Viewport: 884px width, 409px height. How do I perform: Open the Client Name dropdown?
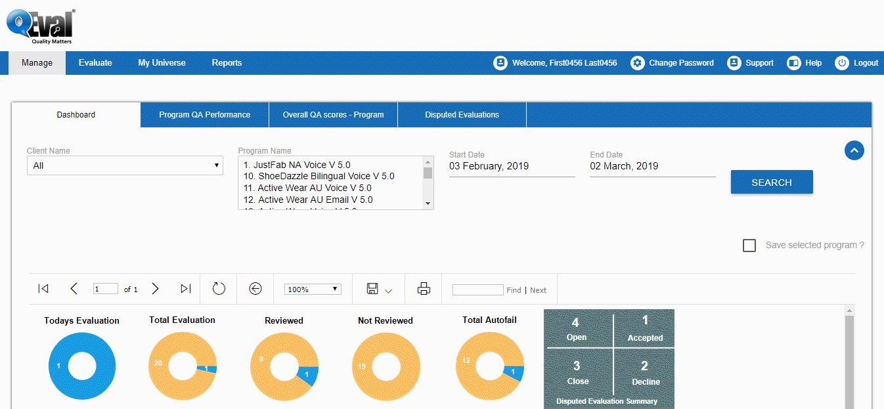tap(125, 165)
